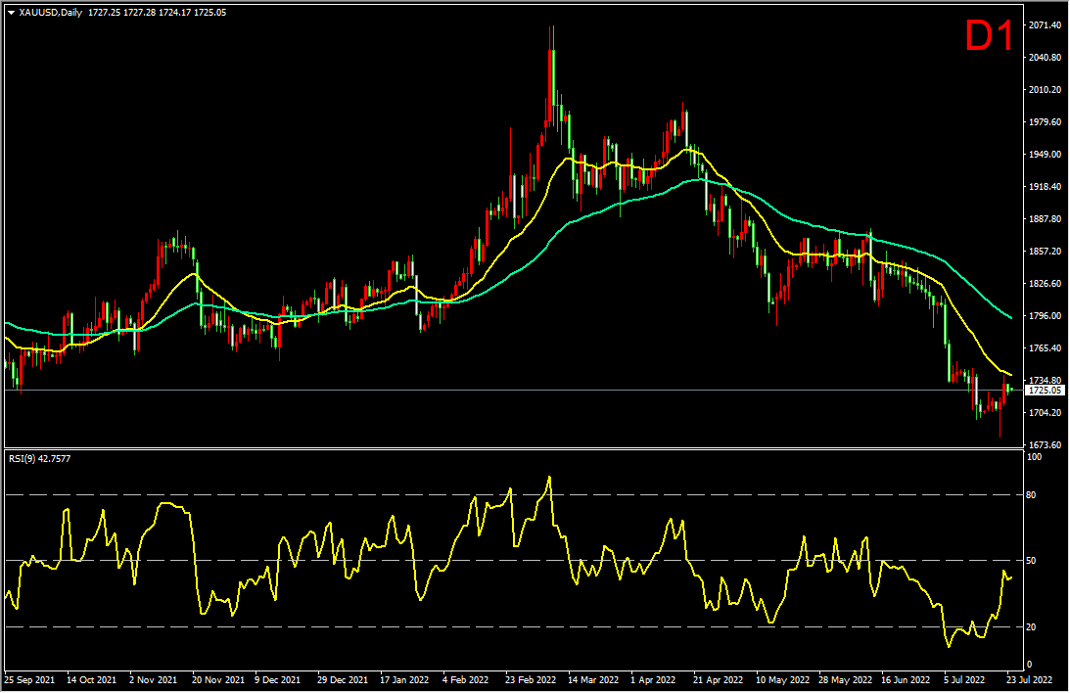Select the 2040.80 price axis label
Viewport: 1070px width, 693px height.
click(1045, 58)
